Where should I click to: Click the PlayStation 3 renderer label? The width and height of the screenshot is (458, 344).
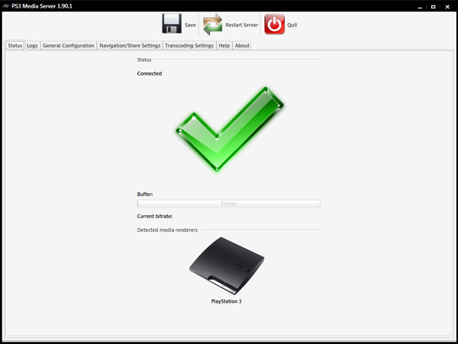[x=227, y=301]
